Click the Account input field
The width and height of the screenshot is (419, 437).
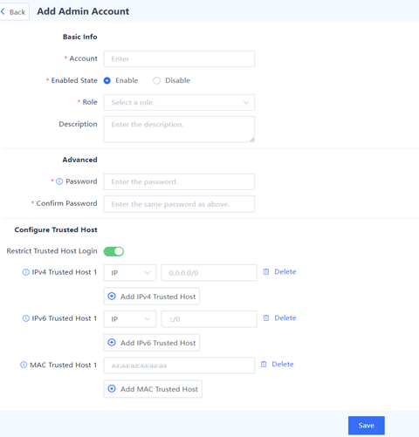pyautogui.click(x=179, y=58)
